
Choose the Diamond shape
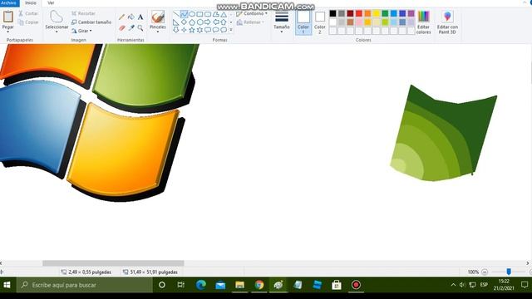(x=184, y=22)
